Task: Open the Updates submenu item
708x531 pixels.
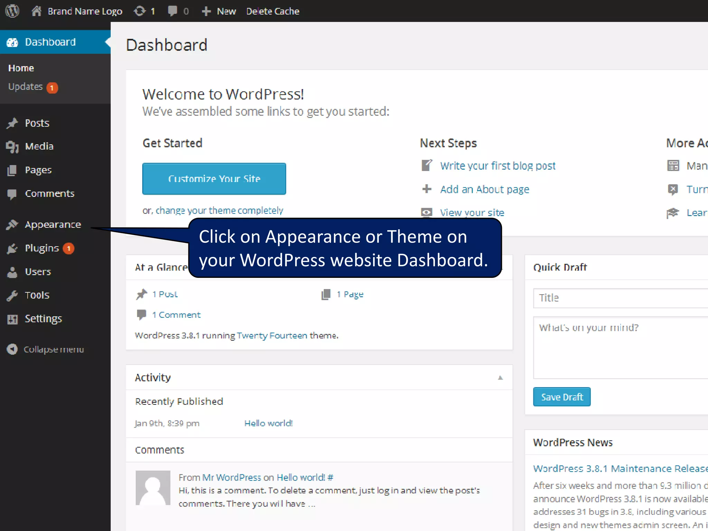Action: (25, 86)
